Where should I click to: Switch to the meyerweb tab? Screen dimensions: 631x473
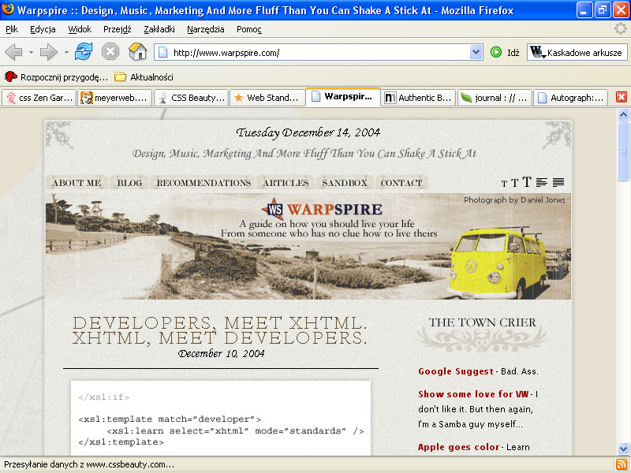(x=114, y=98)
